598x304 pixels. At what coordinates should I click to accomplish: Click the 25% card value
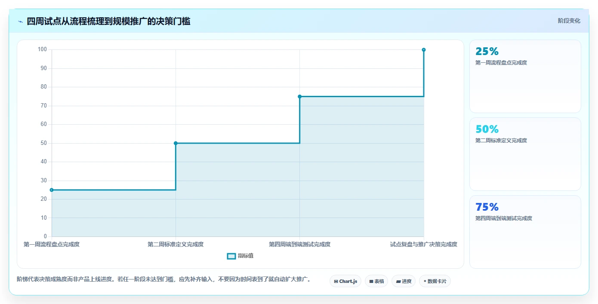coord(487,52)
